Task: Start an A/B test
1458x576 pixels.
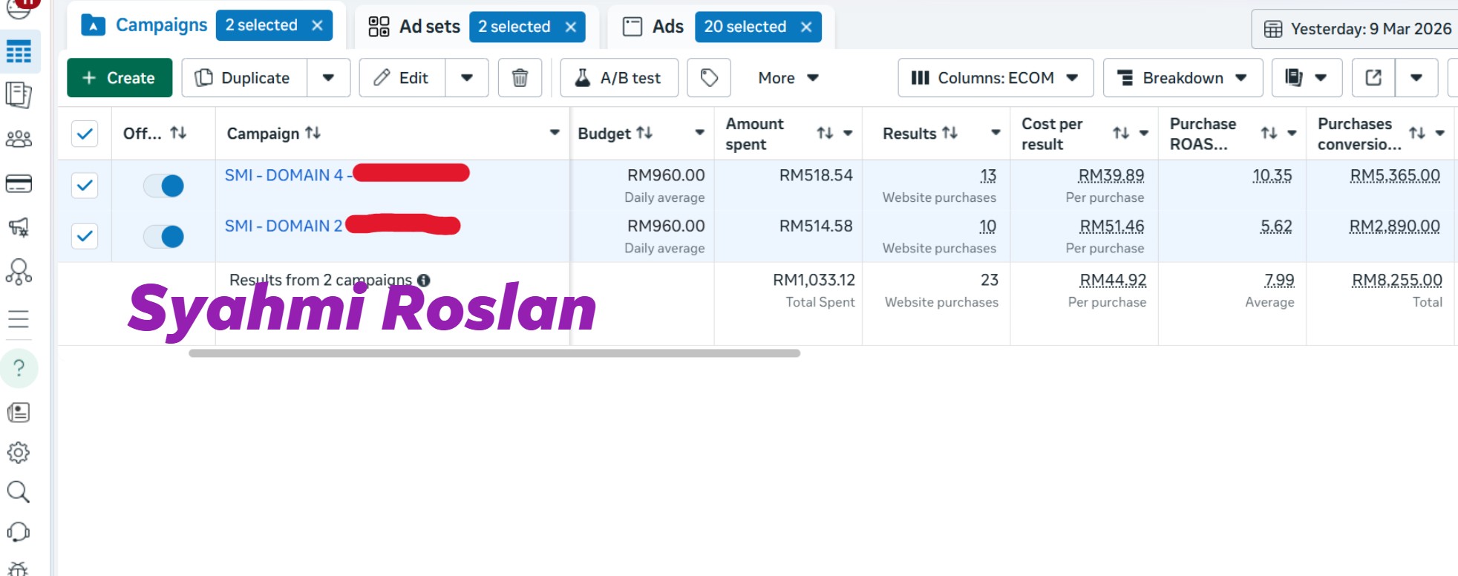Action: click(x=619, y=78)
